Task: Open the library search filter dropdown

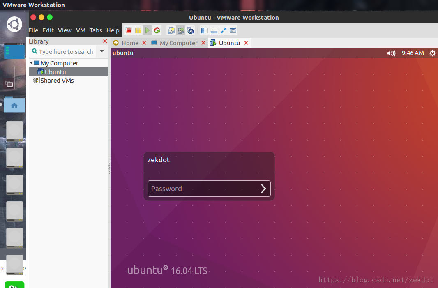Action: coord(102,51)
